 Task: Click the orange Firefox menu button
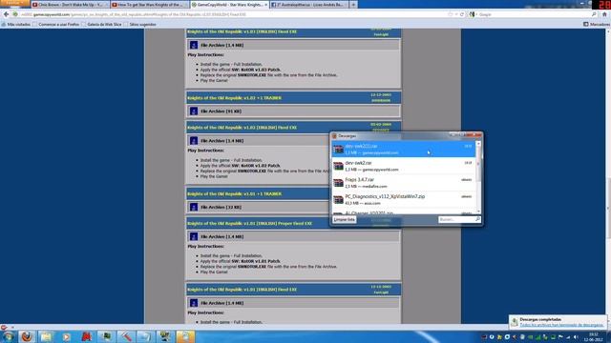[14, 3]
